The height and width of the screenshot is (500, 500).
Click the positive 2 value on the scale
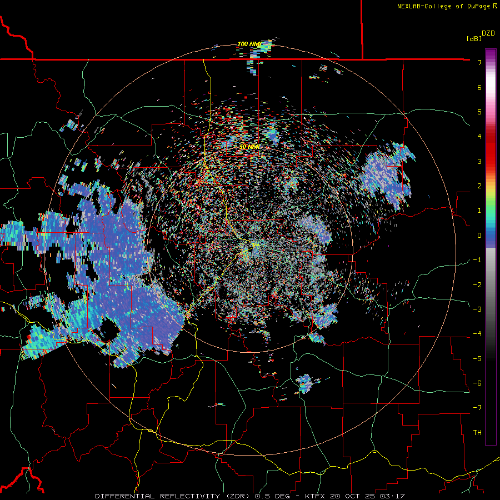479,186
